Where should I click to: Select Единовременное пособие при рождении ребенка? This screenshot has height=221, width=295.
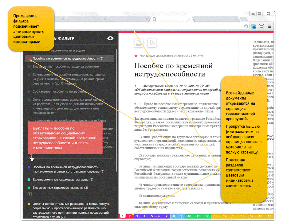point(69,121)
